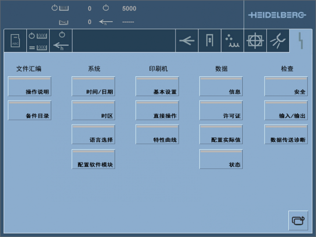Open 直接操作 button
Viewport: 316px width, 237px height.
[x=157, y=110]
